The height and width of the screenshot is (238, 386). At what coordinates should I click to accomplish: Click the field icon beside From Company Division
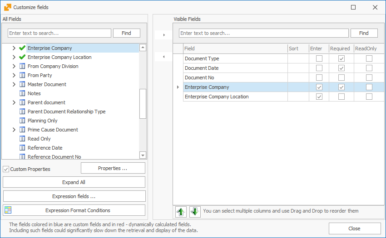point(22,66)
